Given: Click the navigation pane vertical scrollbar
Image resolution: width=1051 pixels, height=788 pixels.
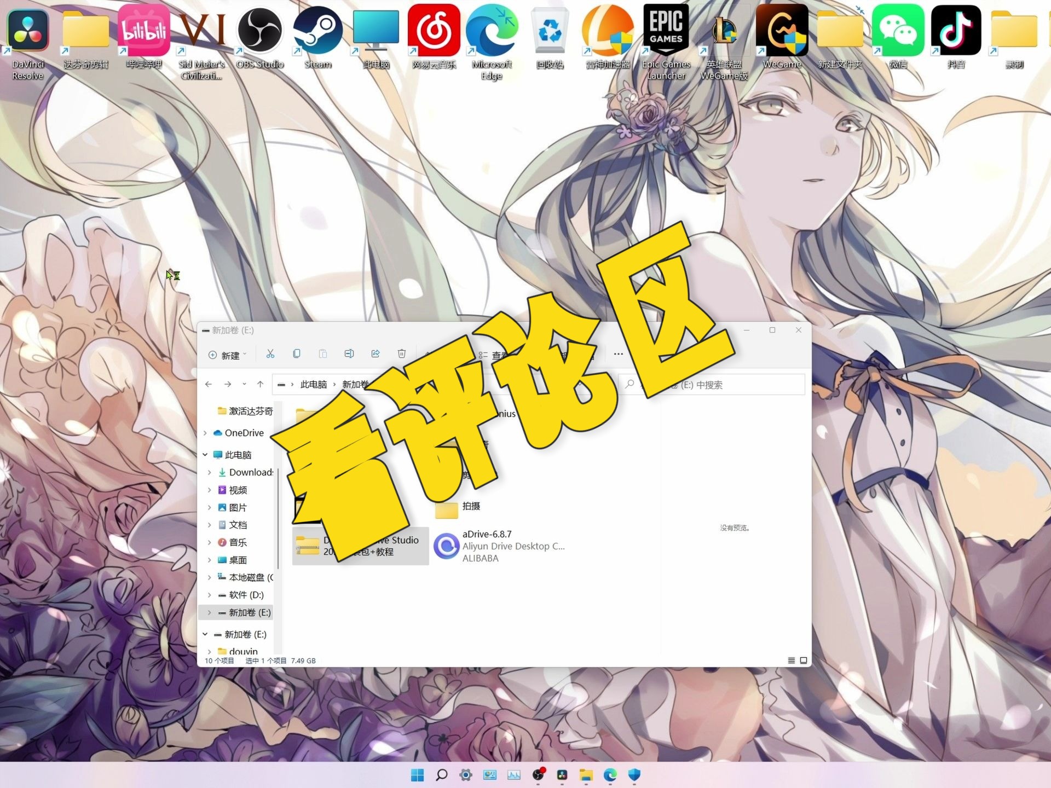Looking at the screenshot, I should (x=279, y=519).
